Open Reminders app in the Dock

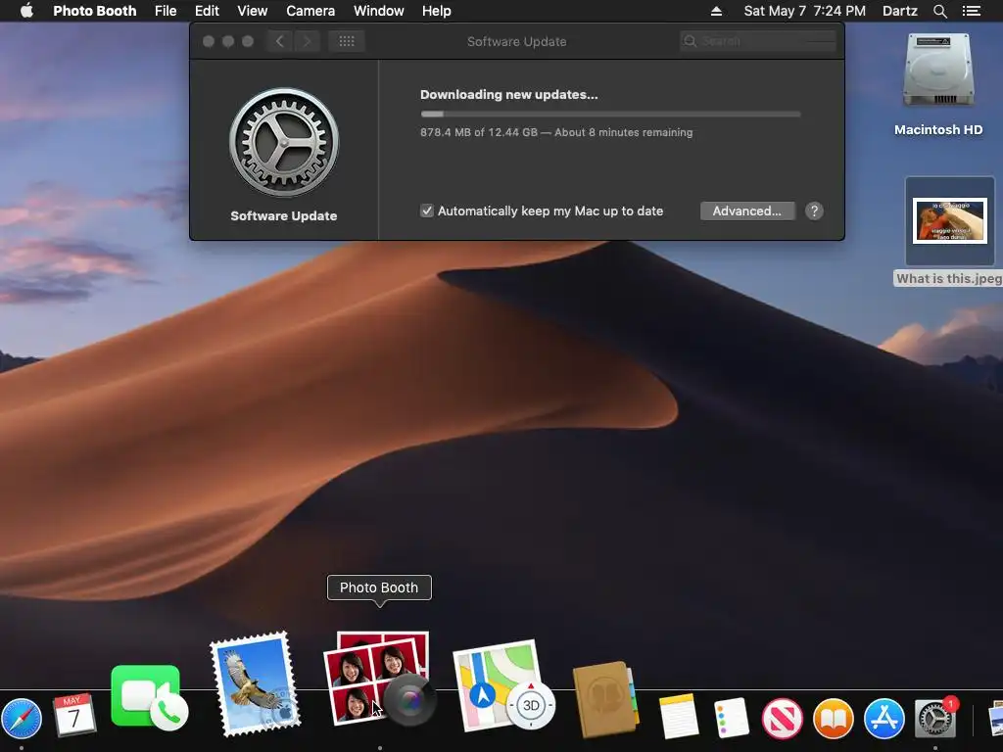click(x=731, y=718)
